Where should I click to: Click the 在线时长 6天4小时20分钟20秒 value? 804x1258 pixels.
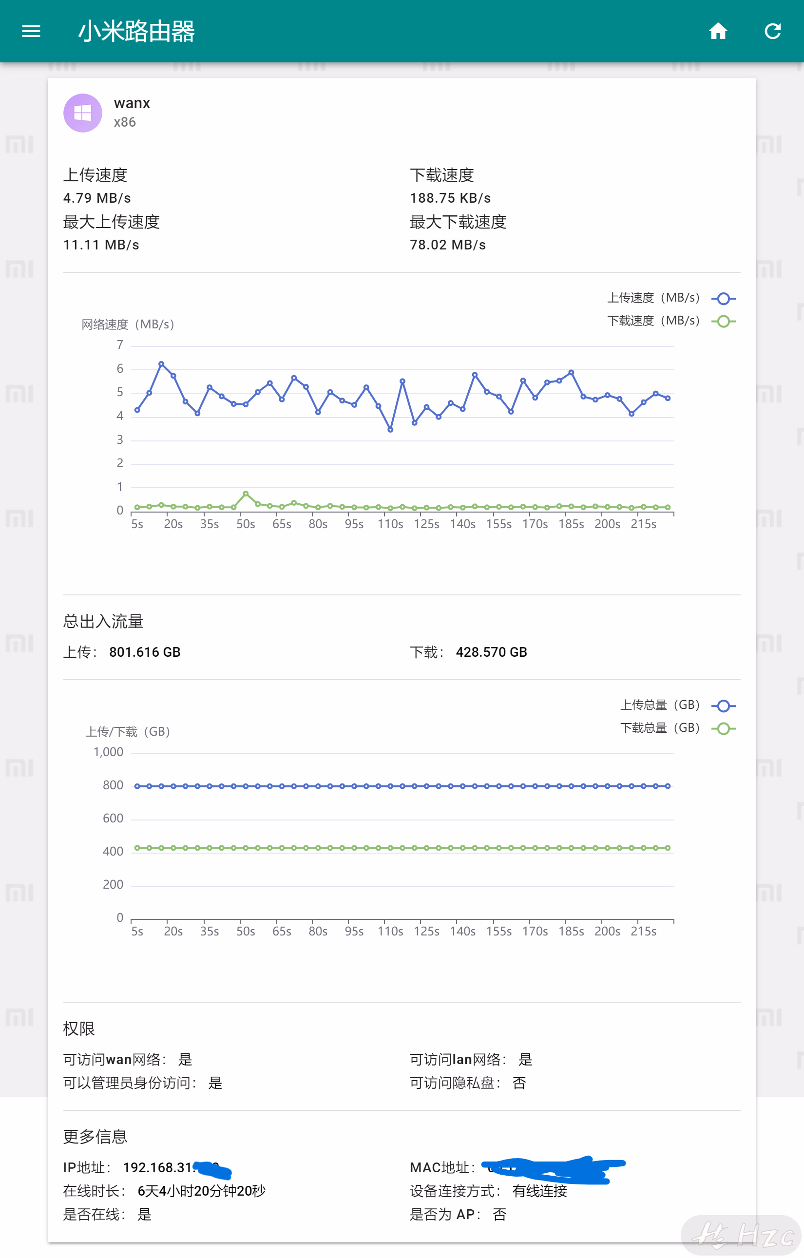pos(202,1191)
